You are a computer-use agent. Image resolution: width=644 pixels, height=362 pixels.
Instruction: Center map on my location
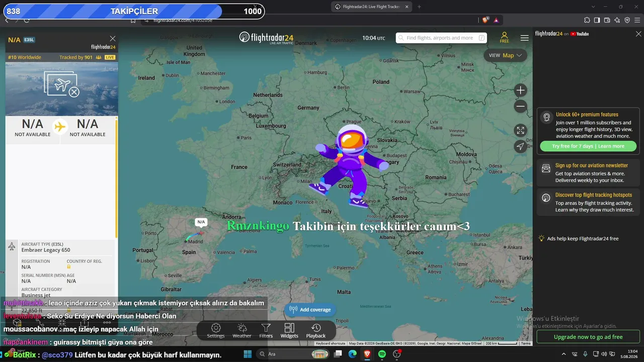coord(521,146)
